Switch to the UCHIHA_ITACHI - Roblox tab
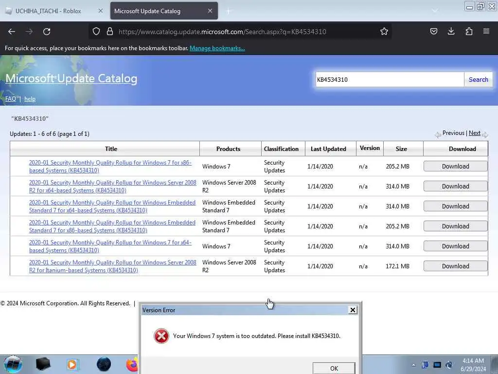 click(54, 11)
